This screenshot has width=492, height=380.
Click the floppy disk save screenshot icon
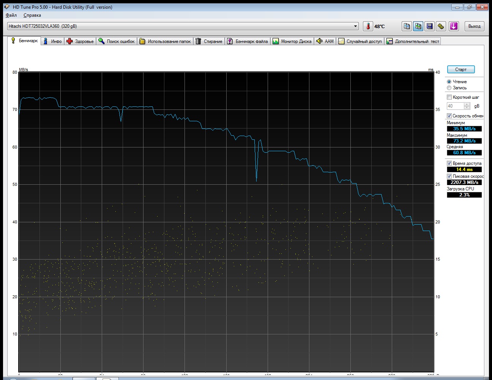(x=430, y=26)
